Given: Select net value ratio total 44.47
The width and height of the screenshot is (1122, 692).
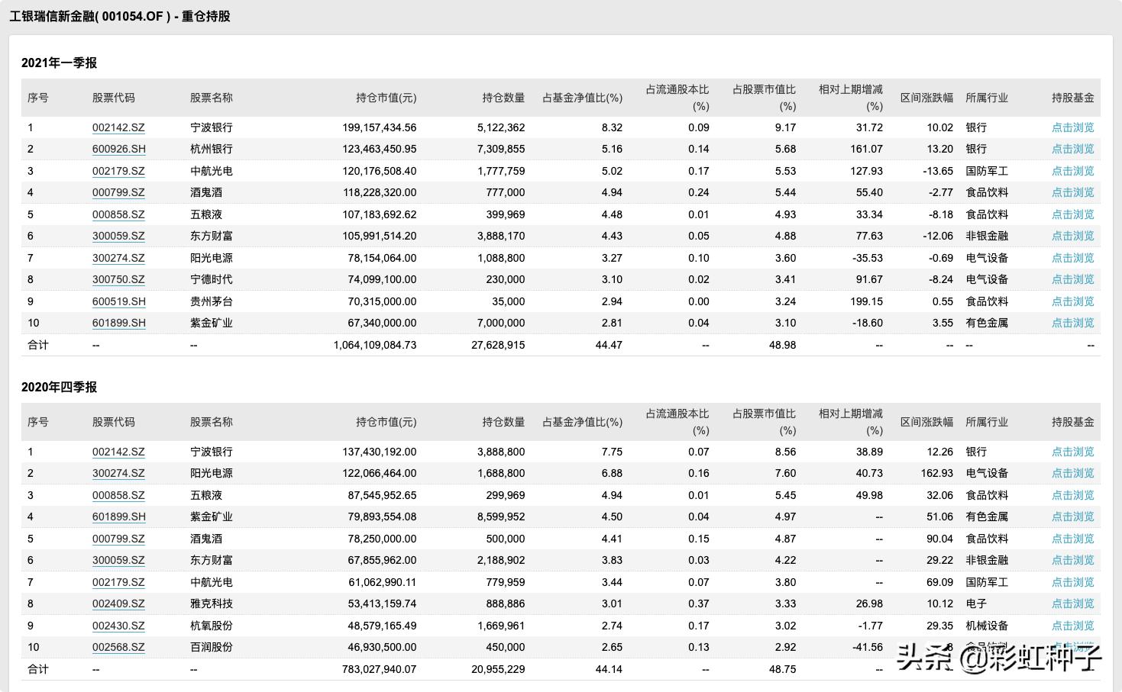Looking at the screenshot, I should (609, 345).
